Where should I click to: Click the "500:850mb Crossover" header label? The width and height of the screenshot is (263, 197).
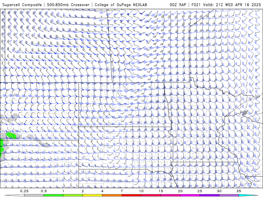pyautogui.click(x=68, y=5)
